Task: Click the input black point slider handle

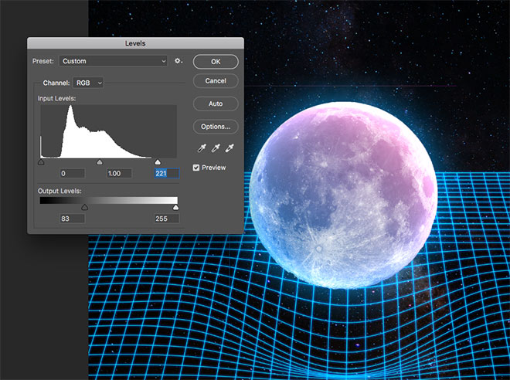Action: (x=41, y=162)
